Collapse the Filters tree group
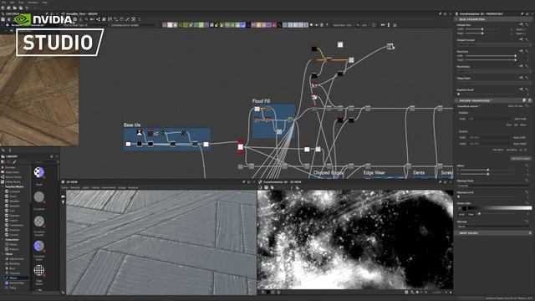This screenshot has width=535, height=301. (x=3, y=254)
